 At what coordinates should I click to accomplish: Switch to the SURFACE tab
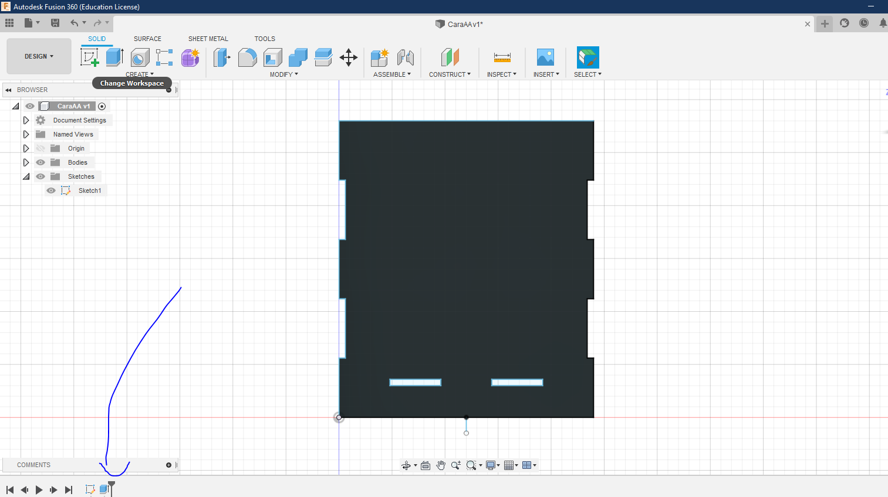(147, 39)
